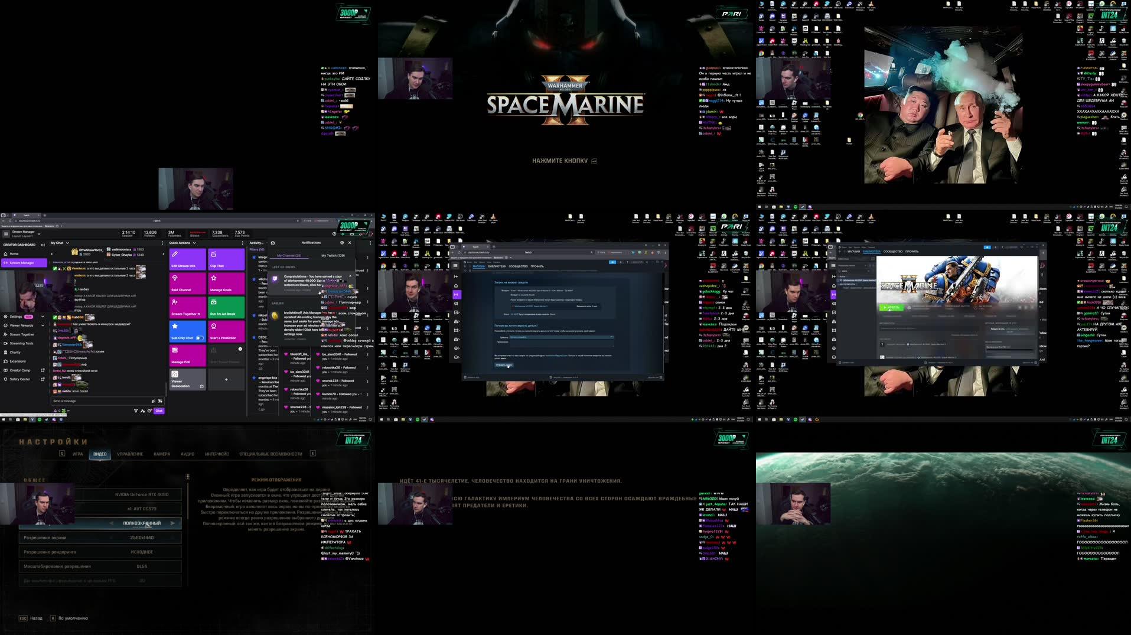Image resolution: width=1131 pixels, height=635 pixels.
Task: Open Viewer Geolocation quick action tile
Action: [x=188, y=379]
